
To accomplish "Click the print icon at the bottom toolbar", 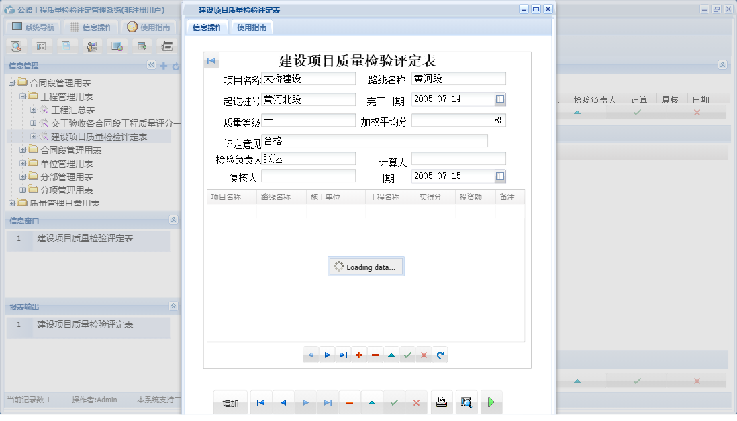I will pos(442,402).
